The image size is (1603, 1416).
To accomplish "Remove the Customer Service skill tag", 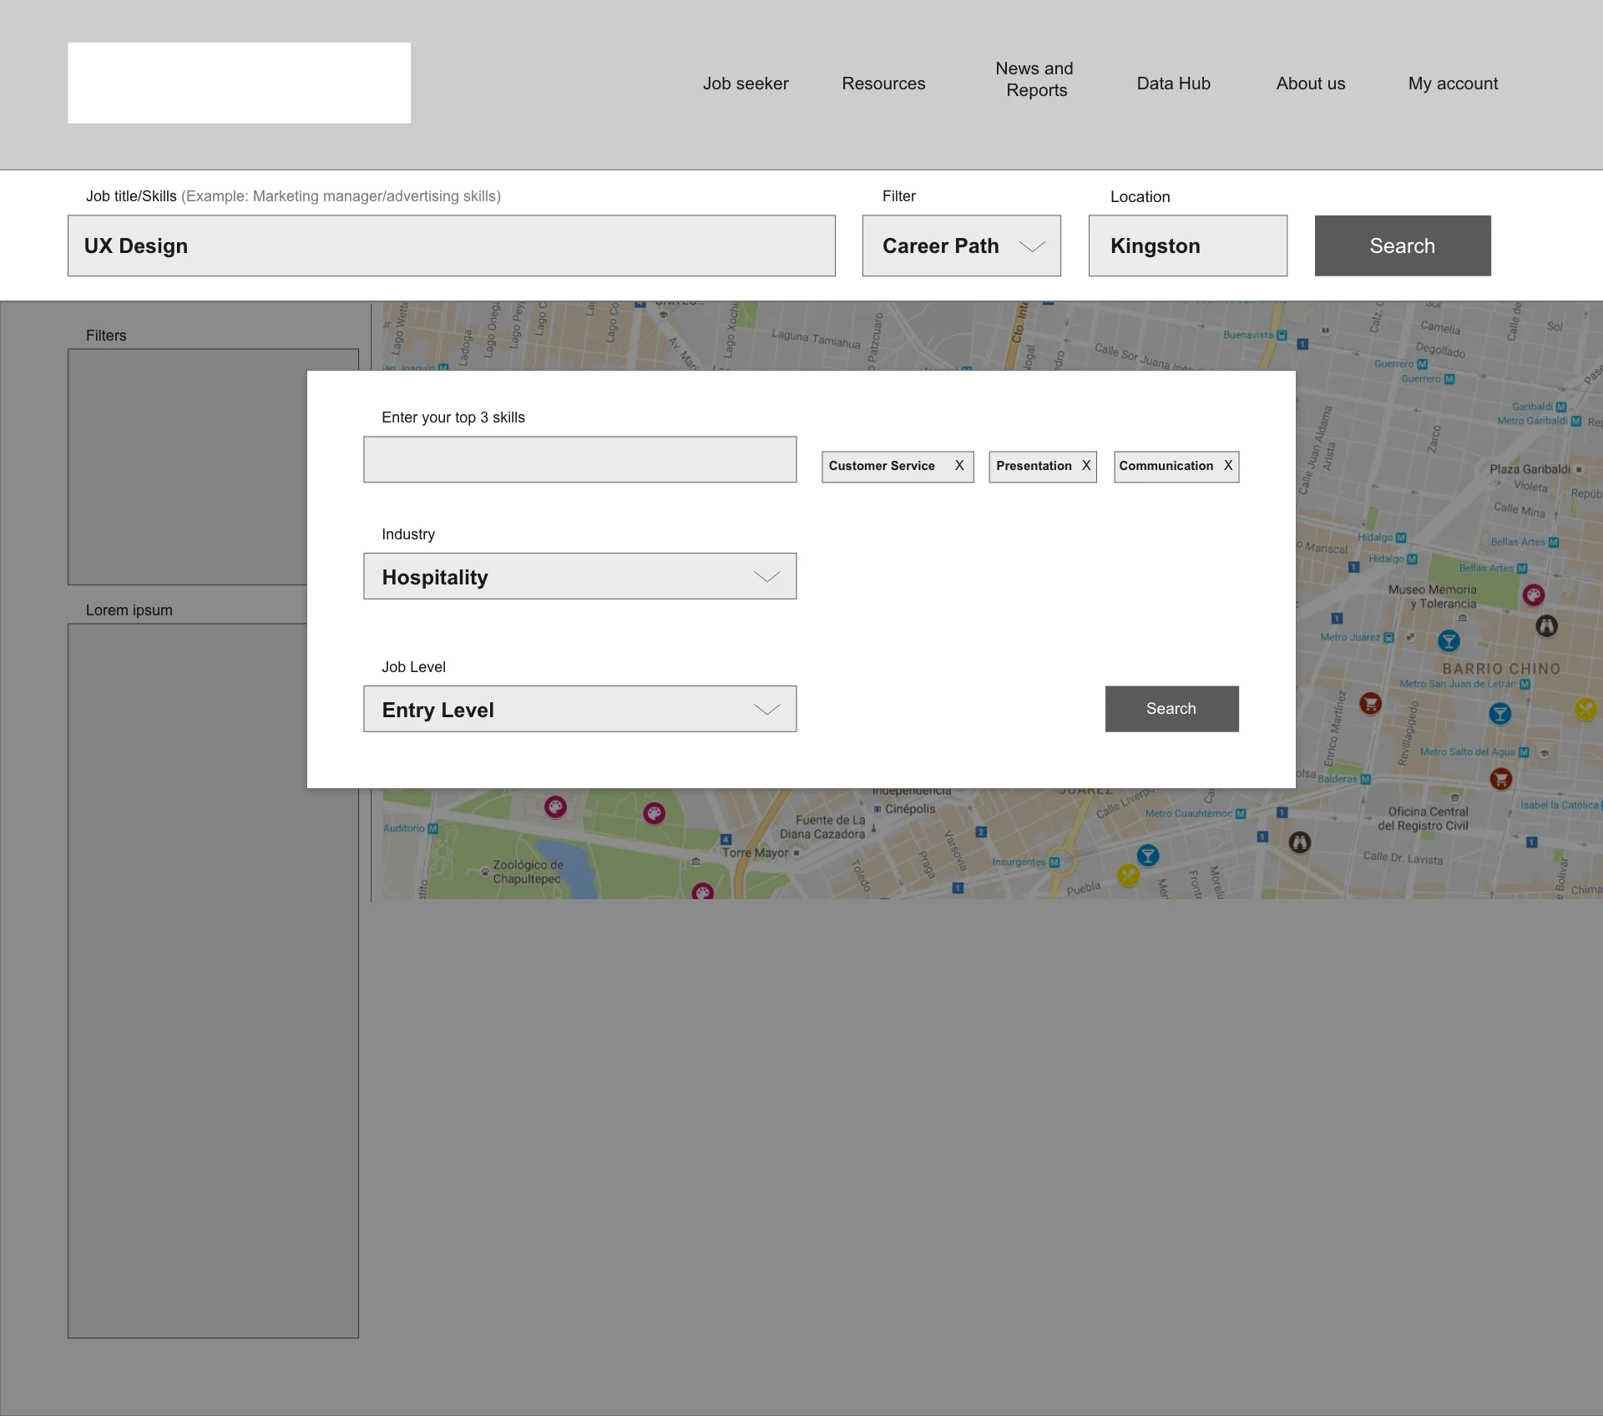I will 959,466.
